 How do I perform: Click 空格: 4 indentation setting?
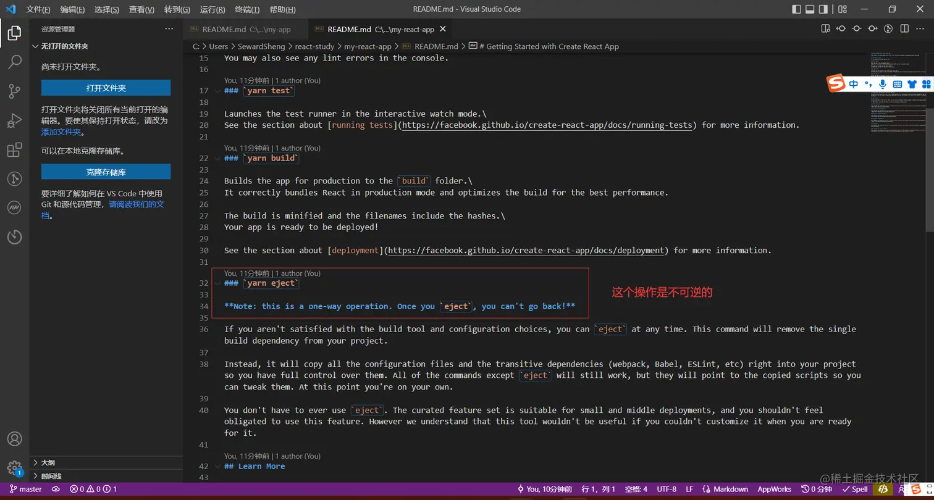pyautogui.click(x=636, y=489)
